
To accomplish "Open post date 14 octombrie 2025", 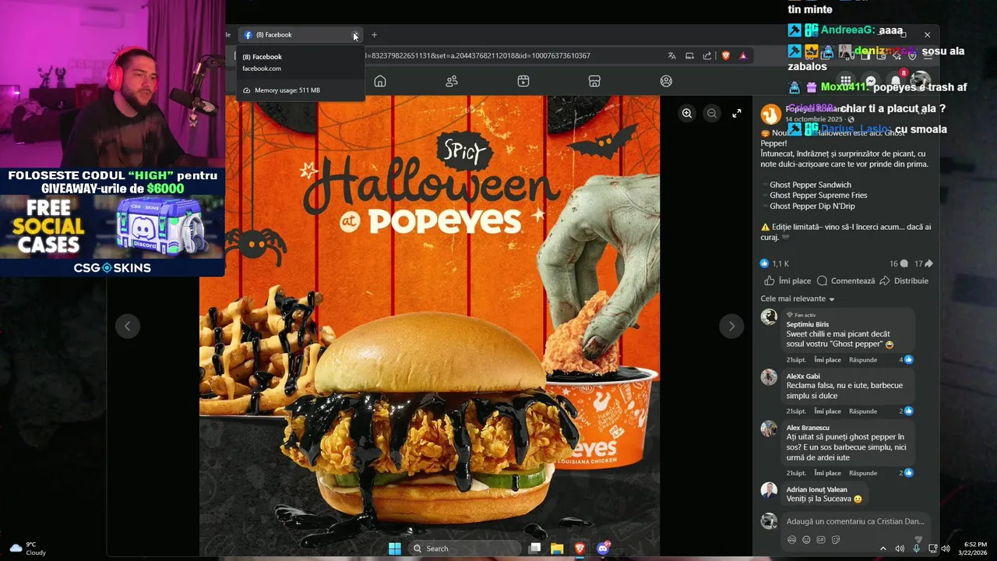I will tap(813, 119).
